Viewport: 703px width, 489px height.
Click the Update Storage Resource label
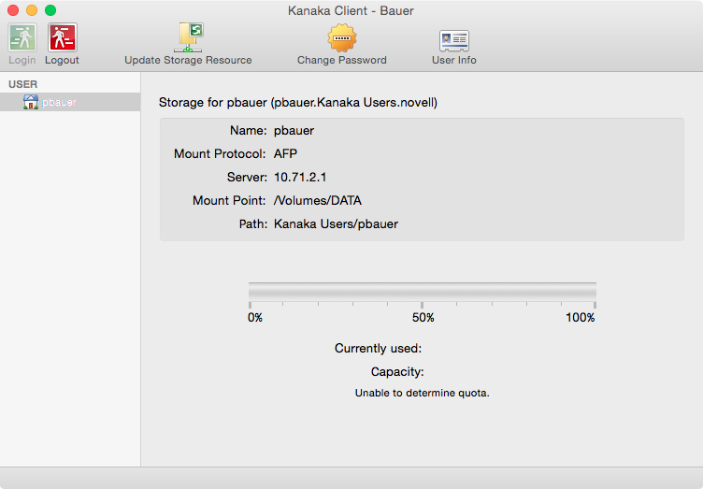(x=188, y=60)
